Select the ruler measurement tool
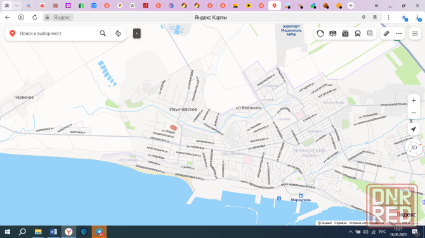 click(x=386, y=34)
